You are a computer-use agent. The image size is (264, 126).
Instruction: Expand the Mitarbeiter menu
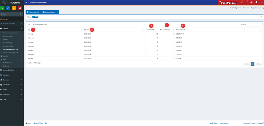click(x=12, y=85)
